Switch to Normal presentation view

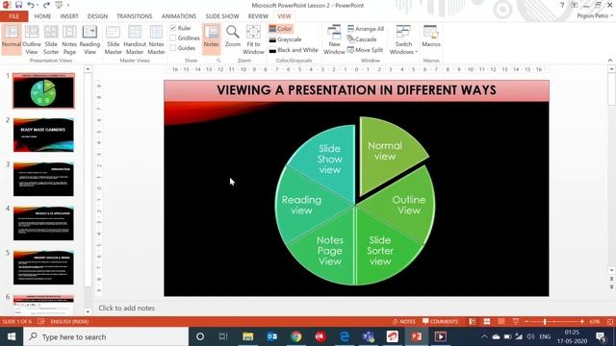tap(12, 38)
